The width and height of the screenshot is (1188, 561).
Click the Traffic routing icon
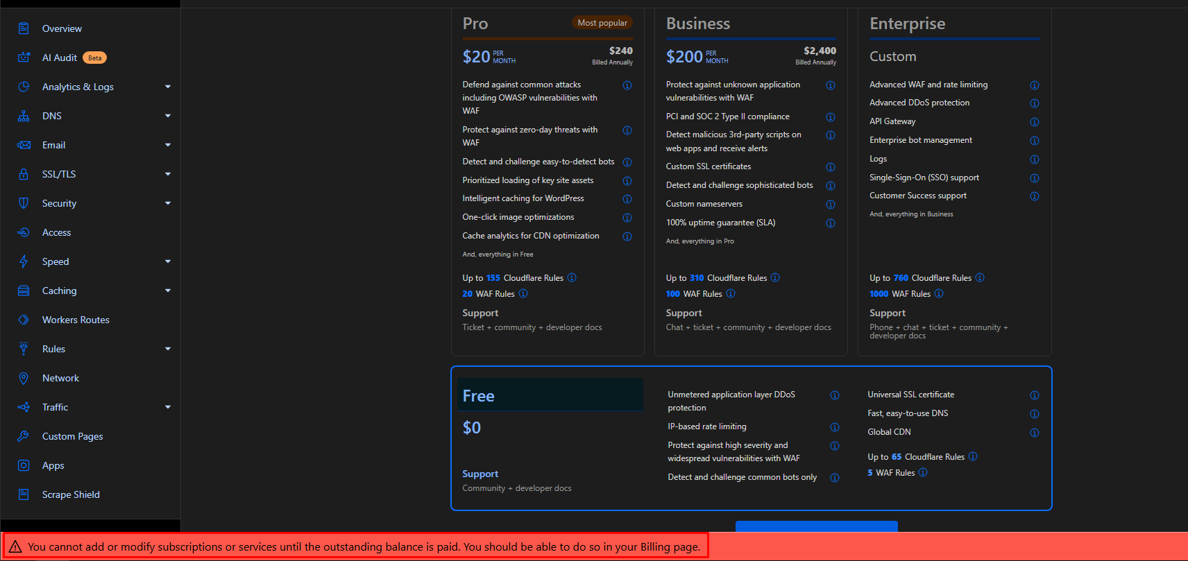point(24,407)
